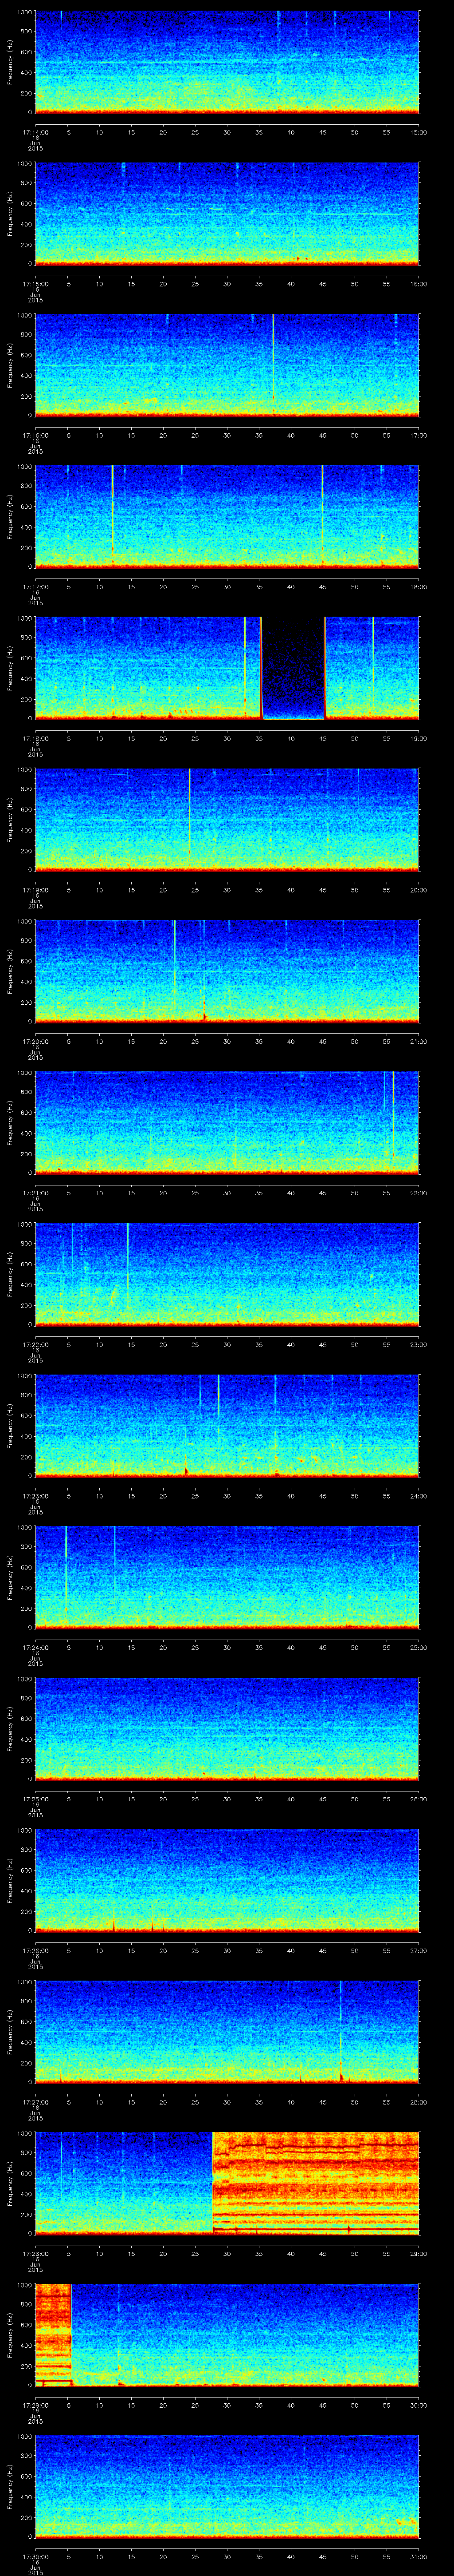Click the 17:20:00 start time label
The width and height of the screenshot is (454, 2576).
point(35,1042)
